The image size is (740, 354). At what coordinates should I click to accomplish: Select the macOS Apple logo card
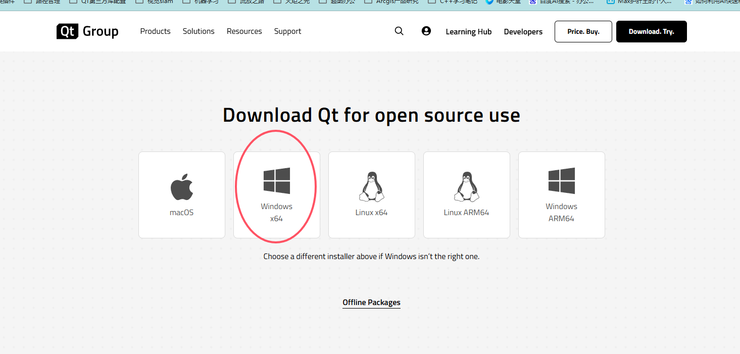click(x=182, y=195)
